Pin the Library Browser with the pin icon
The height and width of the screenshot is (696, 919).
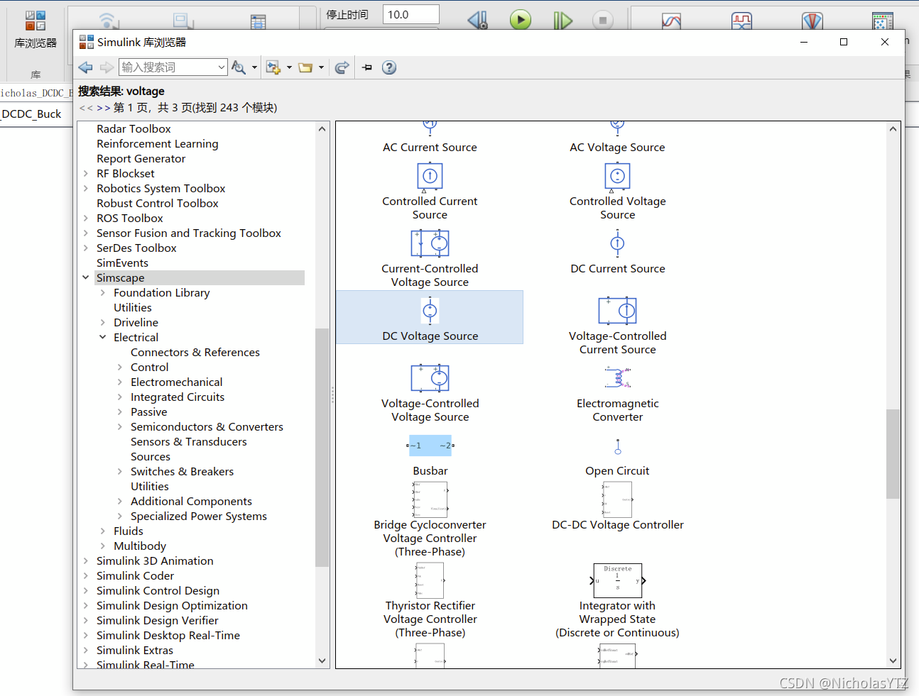367,67
